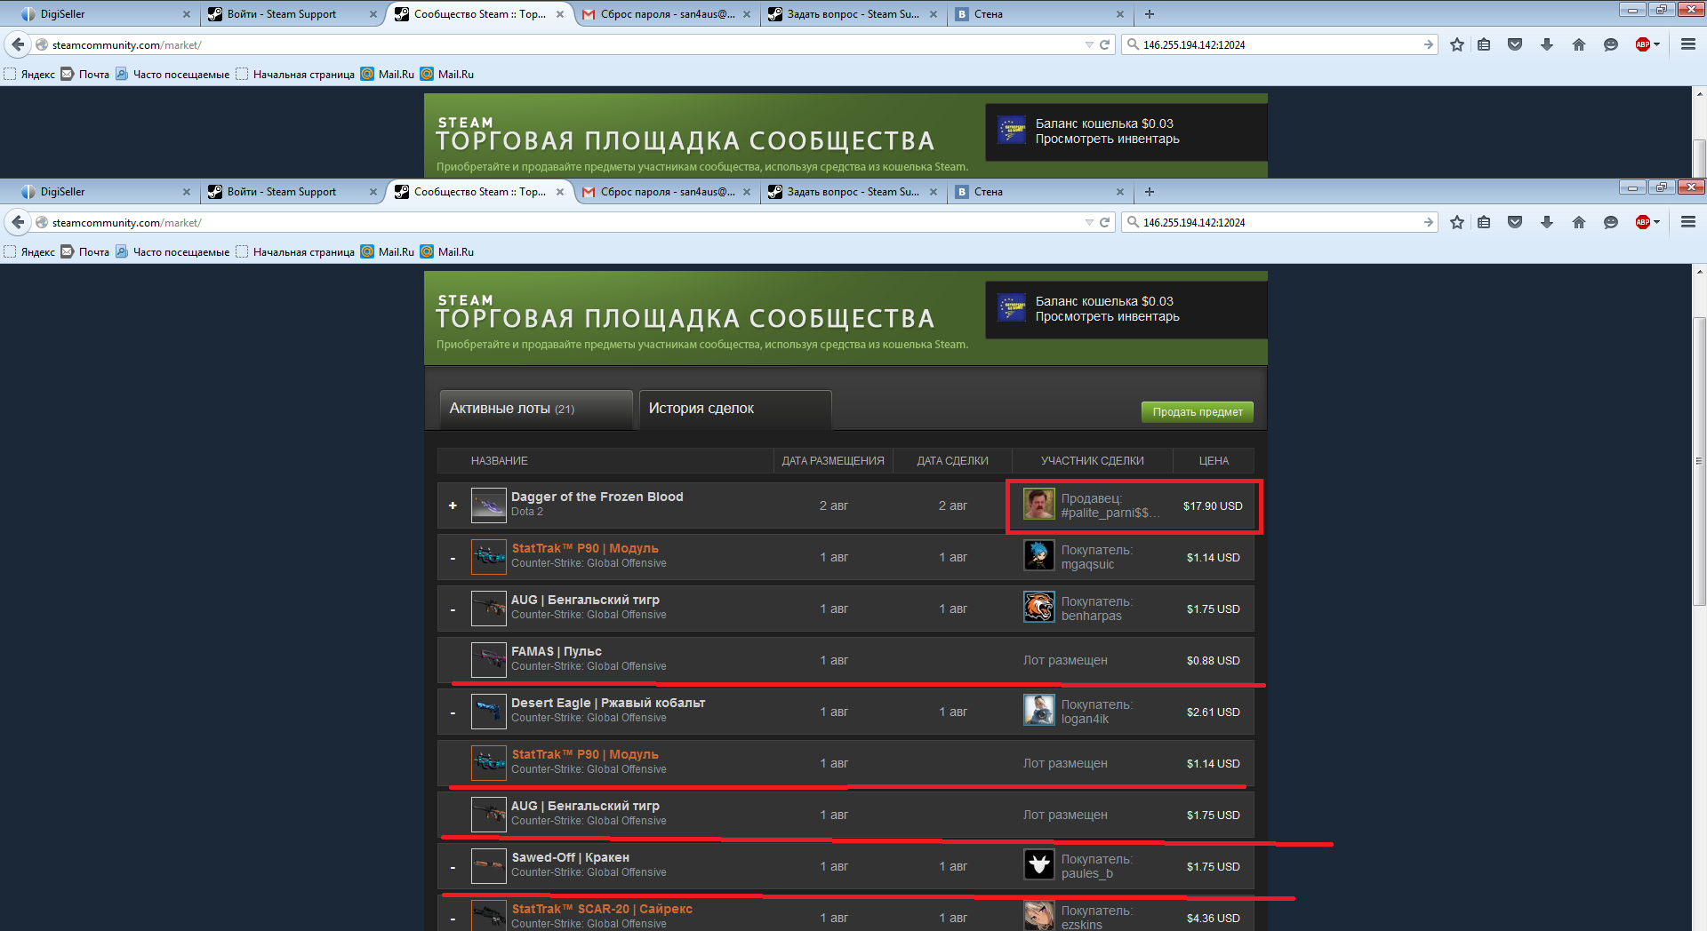
Task: Expand the Dagger of the Frozen Blood row plus sign
Action: point(453,505)
